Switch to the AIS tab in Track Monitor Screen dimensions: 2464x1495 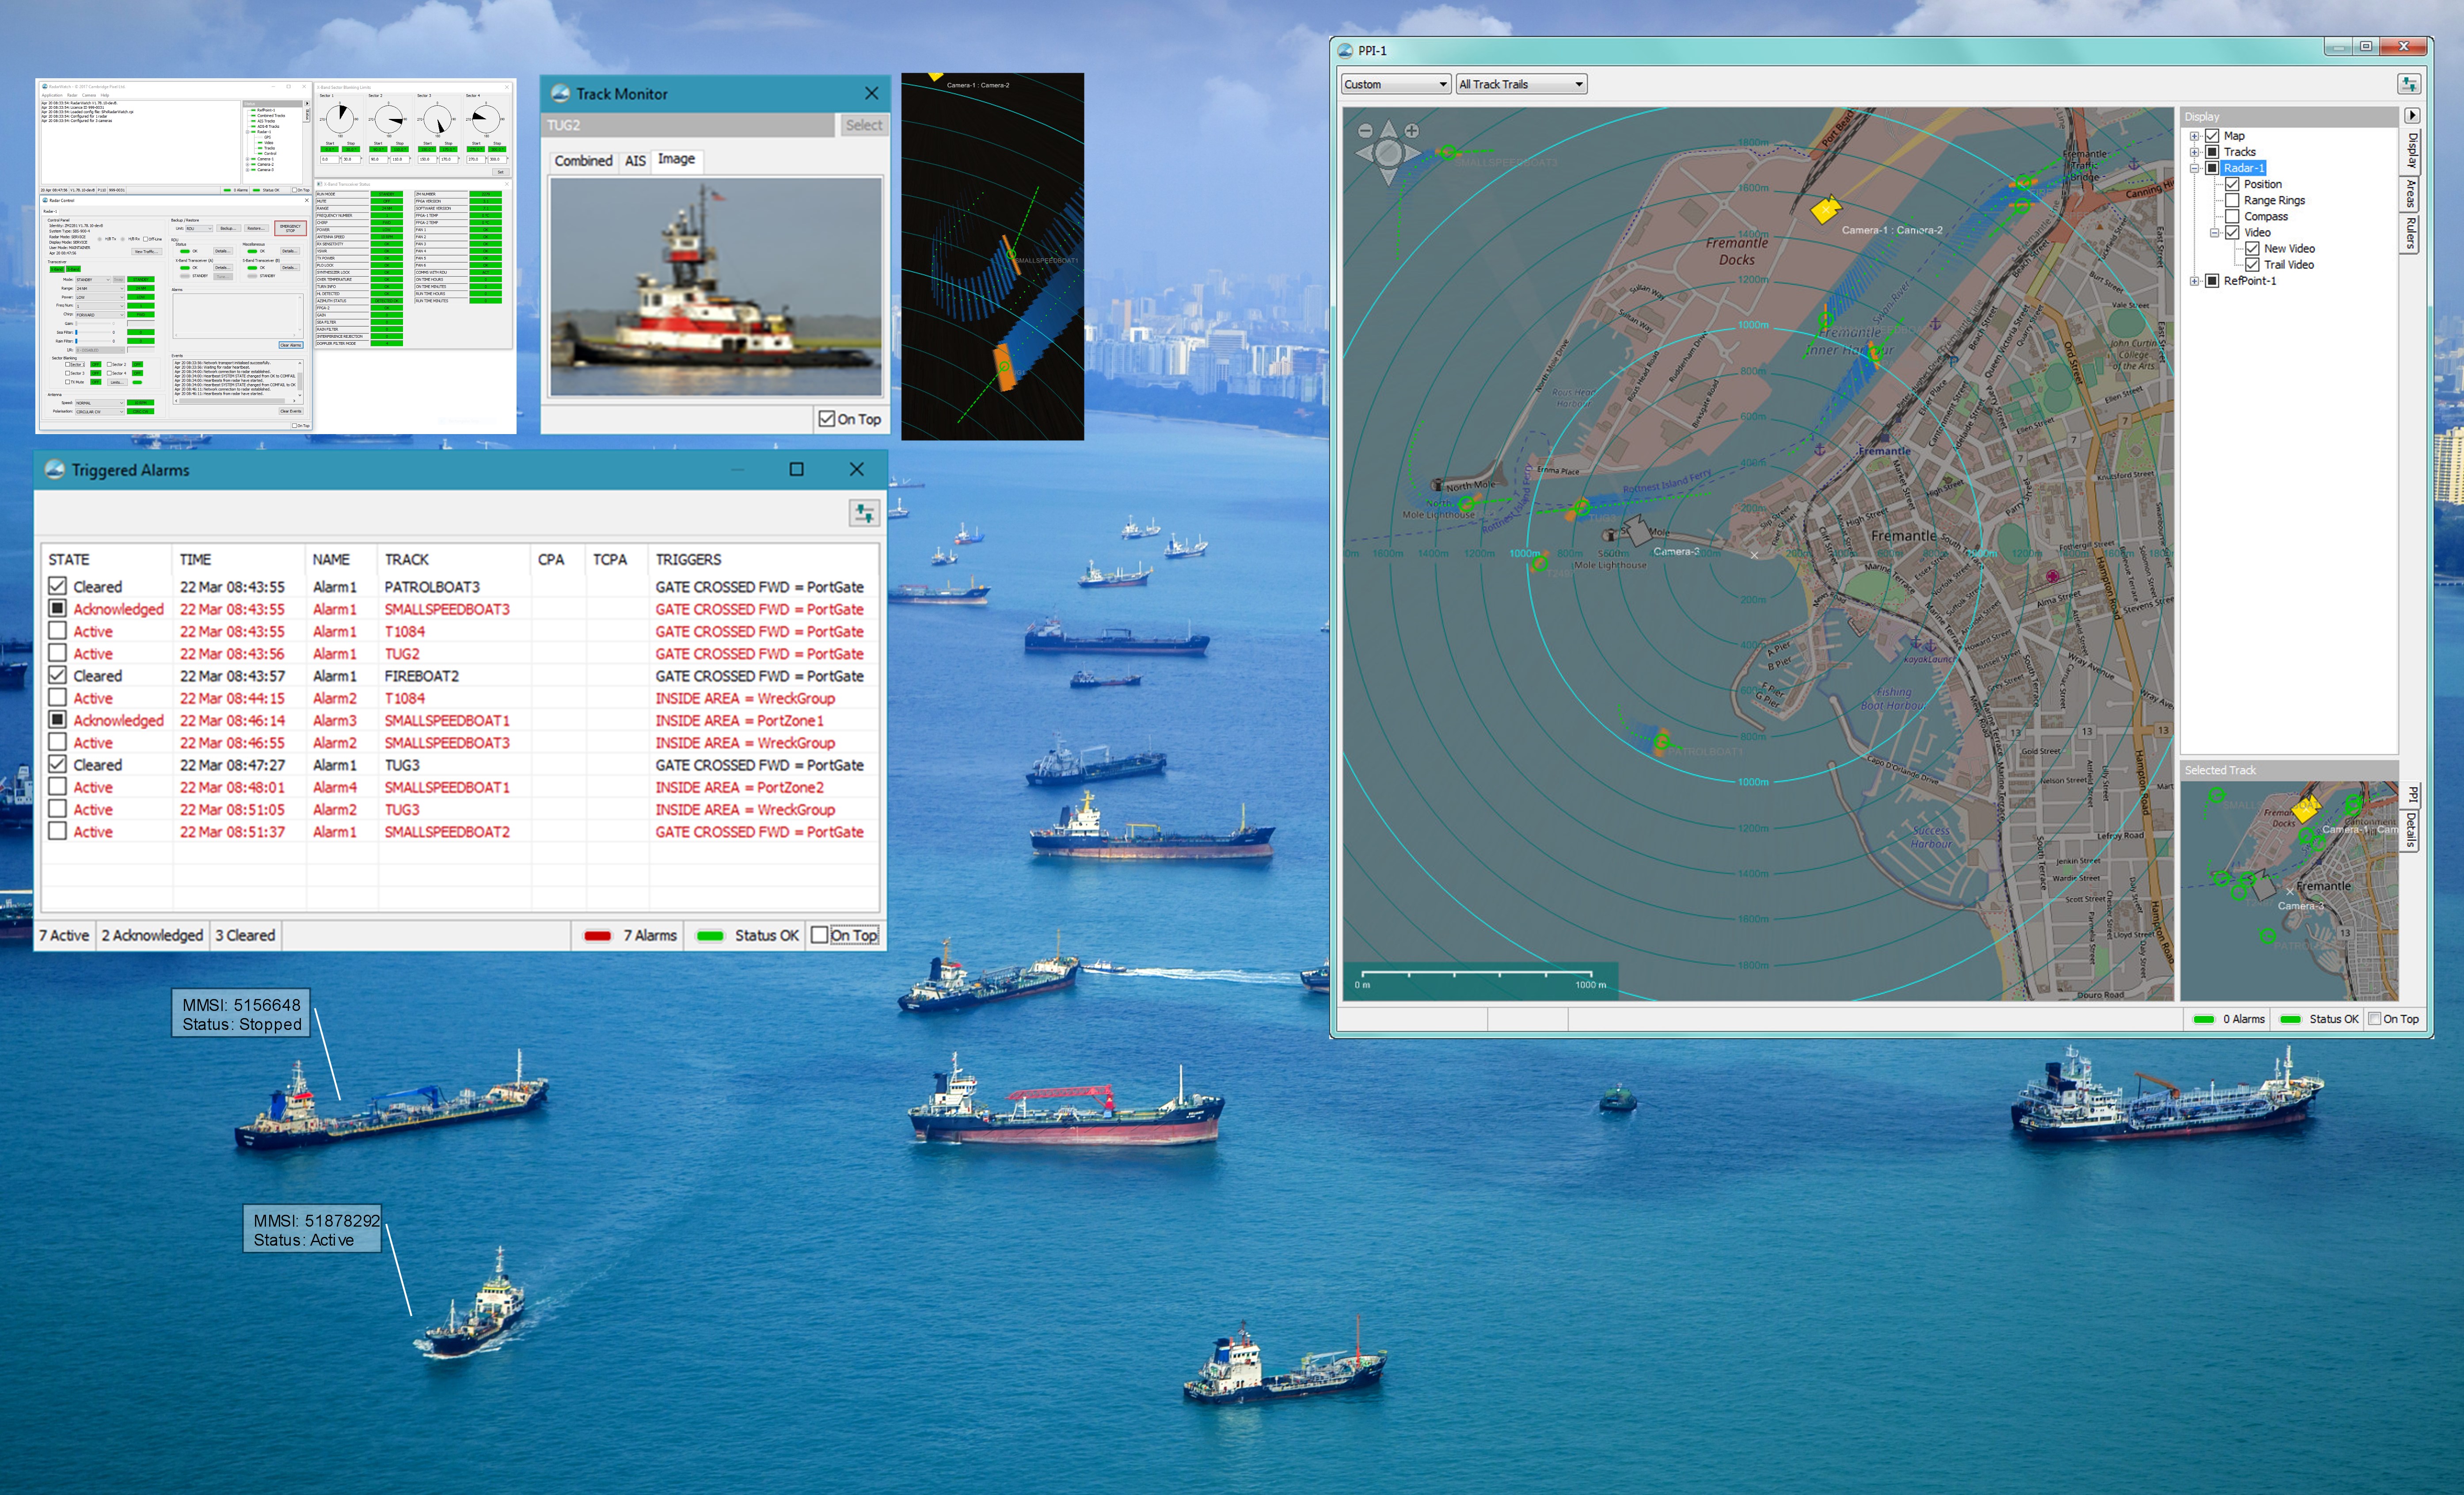(x=635, y=161)
